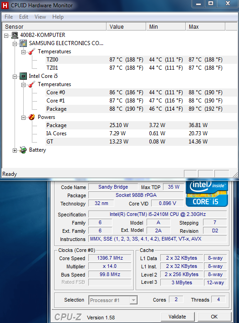Image resolution: width=239 pixels, height=323 pixels.
Task: Click the Intel Core i5 inside logo
Action: 207,194
